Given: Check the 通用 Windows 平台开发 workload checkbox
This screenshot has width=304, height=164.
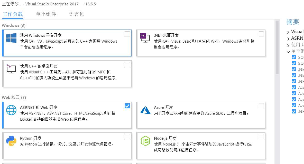Looking at the screenshot, I should (x=127, y=34).
